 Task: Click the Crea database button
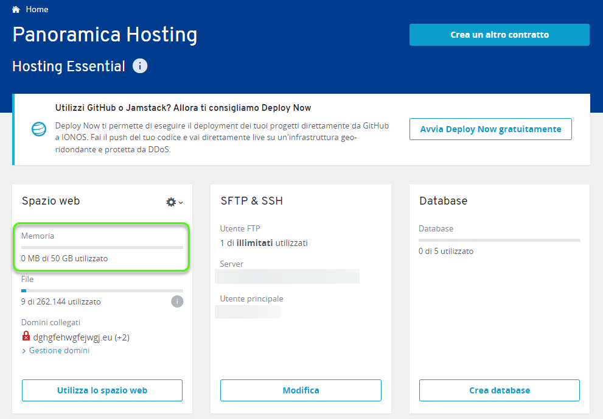pyautogui.click(x=499, y=390)
